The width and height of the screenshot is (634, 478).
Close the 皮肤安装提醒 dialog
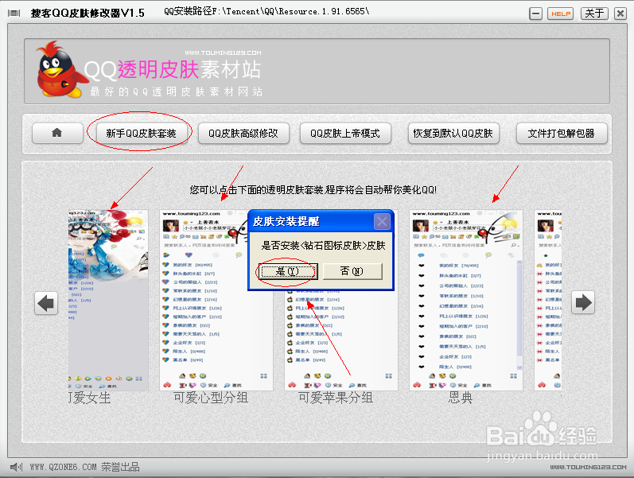(x=382, y=221)
